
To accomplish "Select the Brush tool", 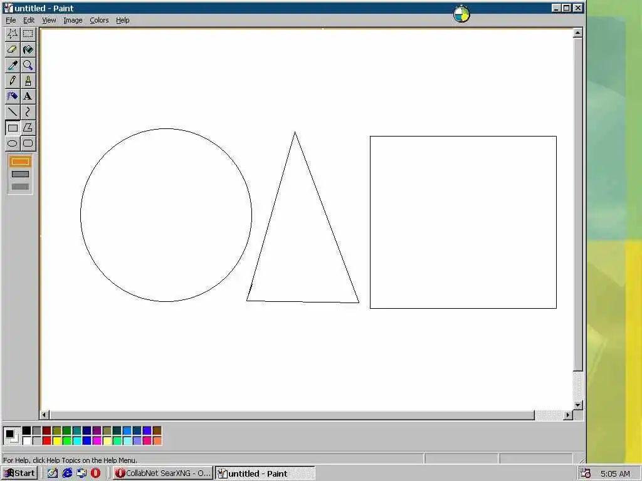I will tap(28, 81).
